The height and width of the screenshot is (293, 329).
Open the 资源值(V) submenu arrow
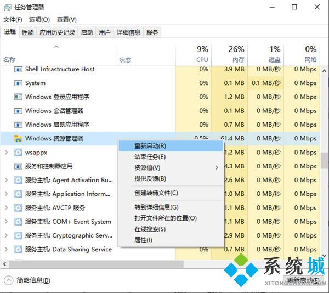pyautogui.click(x=217, y=168)
